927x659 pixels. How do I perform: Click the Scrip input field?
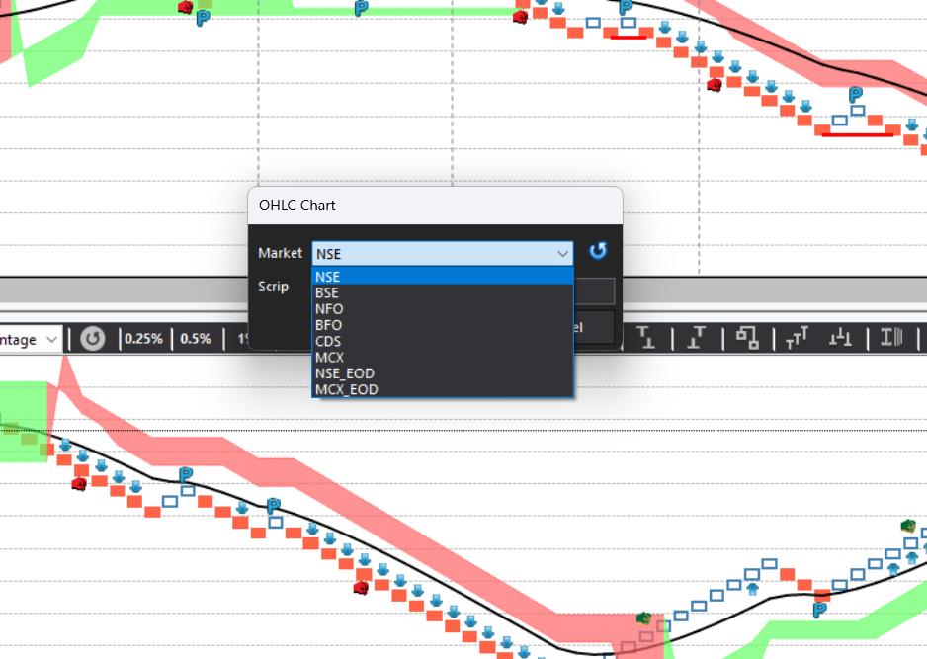[445, 286]
